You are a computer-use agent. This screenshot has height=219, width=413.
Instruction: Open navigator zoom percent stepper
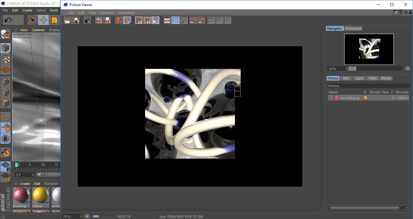tap(347, 69)
